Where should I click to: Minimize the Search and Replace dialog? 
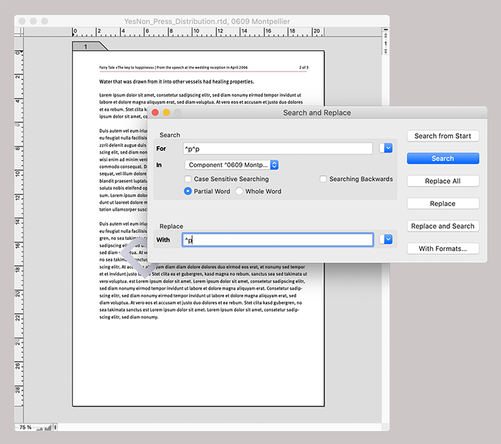(166, 113)
